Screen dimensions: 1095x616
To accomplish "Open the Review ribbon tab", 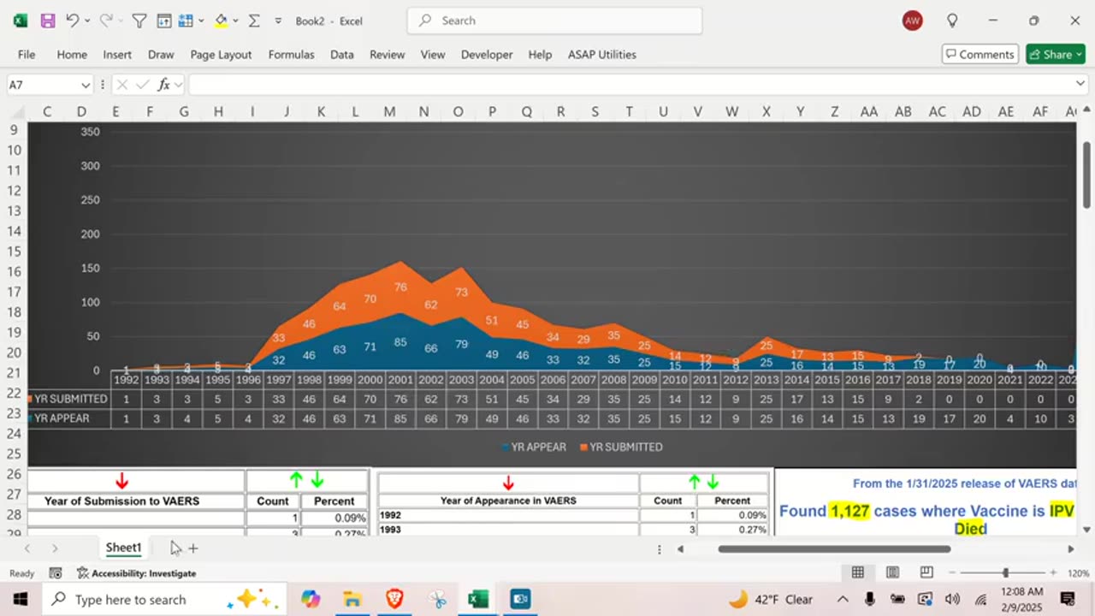I will (387, 54).
